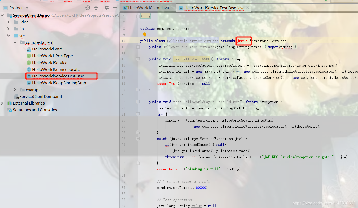Switch to HelloWorldClient.java tab
This screenshot has height=208, width=358.
[148, 8]
